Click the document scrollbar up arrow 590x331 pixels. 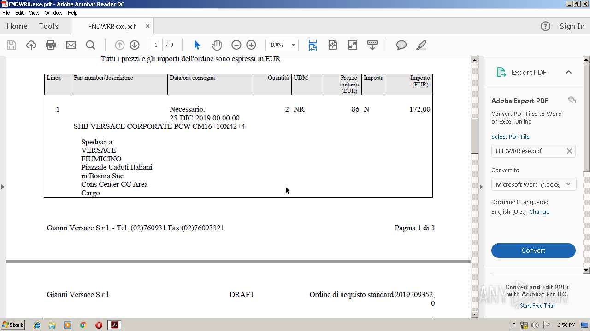(475, 60)
